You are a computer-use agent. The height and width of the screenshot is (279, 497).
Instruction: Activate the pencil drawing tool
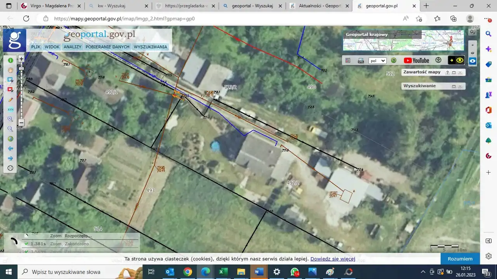pos(10,100)
